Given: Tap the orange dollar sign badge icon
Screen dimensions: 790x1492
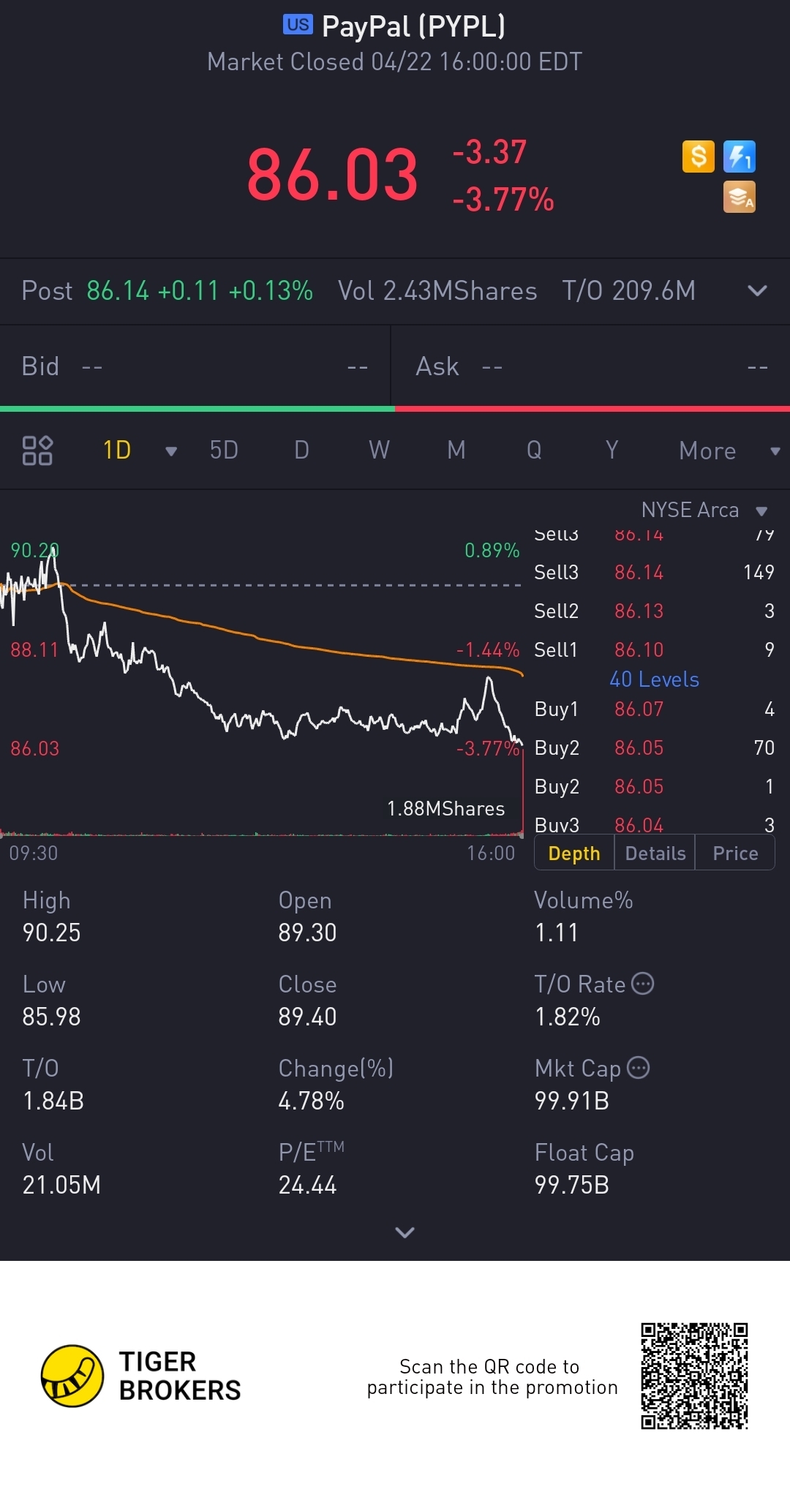Looking at the screenshot, I should (699, 157).
